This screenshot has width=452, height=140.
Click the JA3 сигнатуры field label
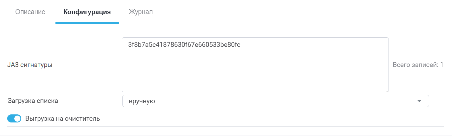pyautogui.click(x=30, y=65)
